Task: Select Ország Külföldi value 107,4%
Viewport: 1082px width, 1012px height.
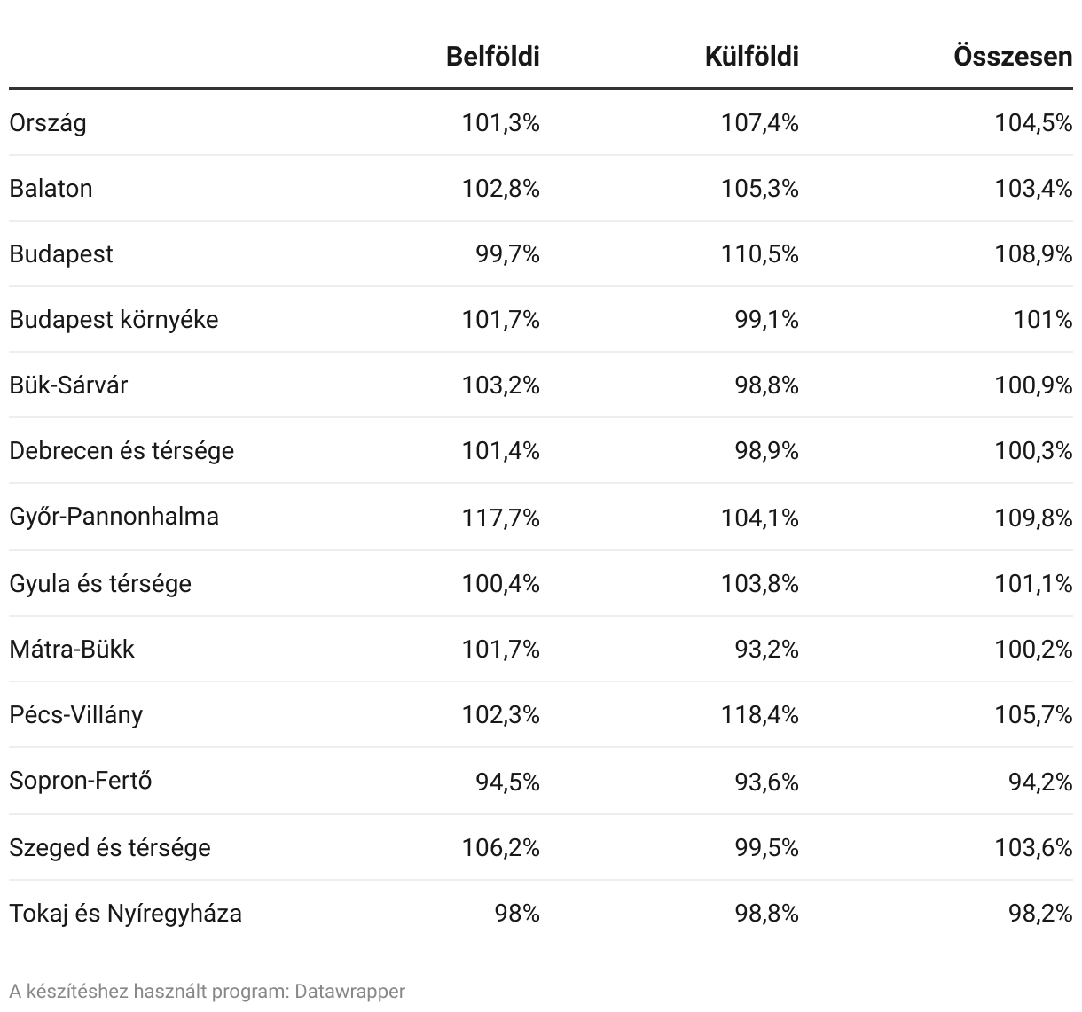Action: click(759, 123)
